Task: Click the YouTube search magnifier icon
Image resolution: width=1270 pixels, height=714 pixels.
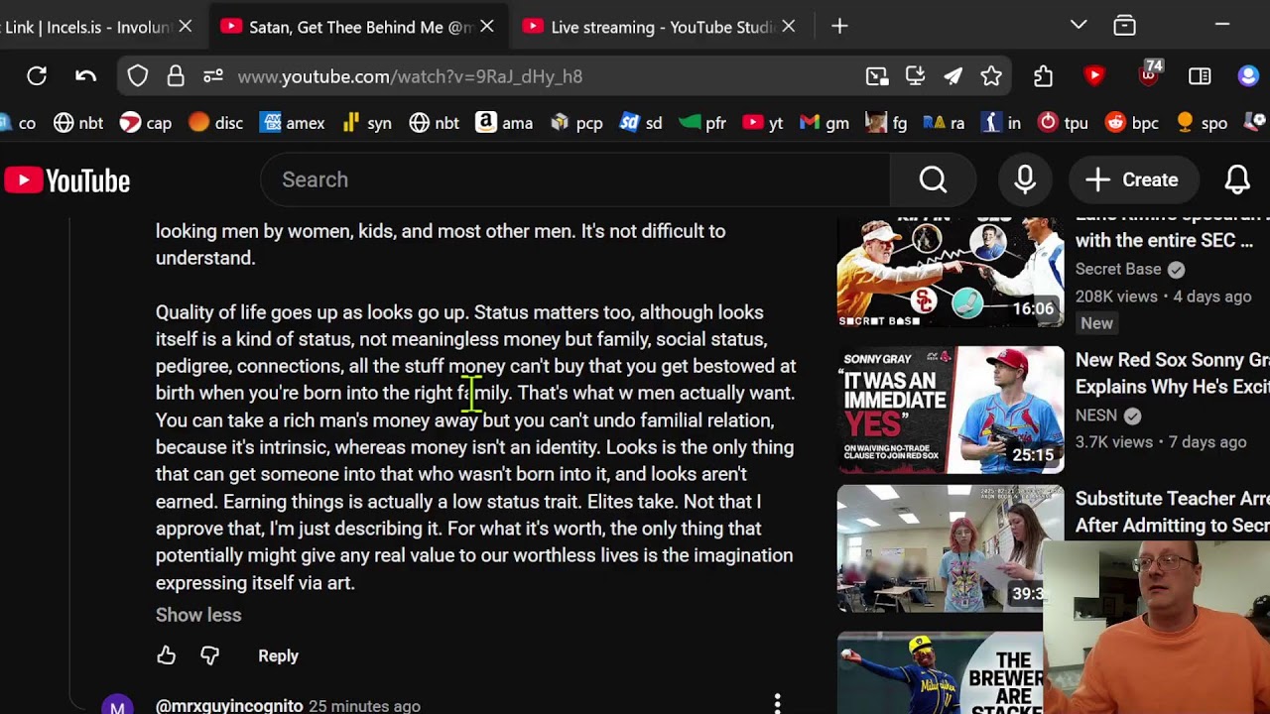Action: click(933, 179)
